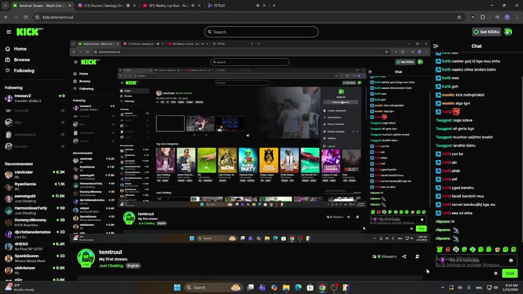Screen dimensions: 523x294
Task: Bookmark this page with the star icon
Action: click(x=459, y=17)
